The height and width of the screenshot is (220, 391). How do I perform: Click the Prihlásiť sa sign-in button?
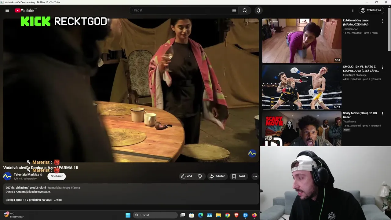point(371,10)
